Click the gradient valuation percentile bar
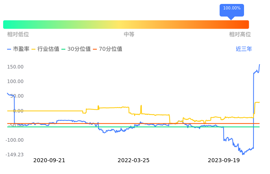Image resolution: width=270 pixels, height=174 pixels. 126,24
